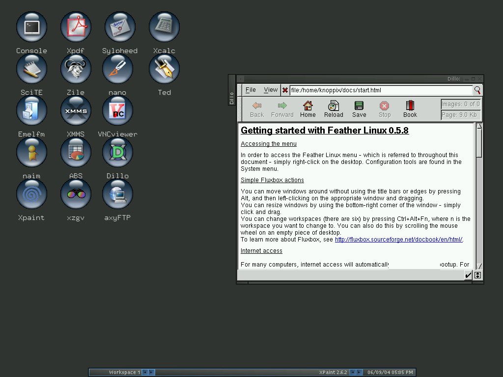The height and width of the screenshot is (377, 503).
Task: Click the Internet access section link
Action: (x=261, y=250)
